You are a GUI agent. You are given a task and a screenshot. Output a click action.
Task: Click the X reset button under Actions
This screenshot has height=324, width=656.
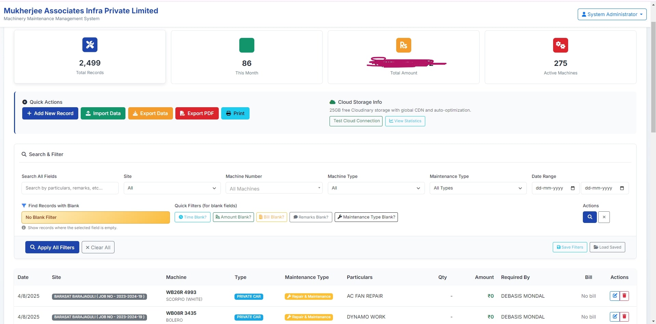click(x=604, y=217)
